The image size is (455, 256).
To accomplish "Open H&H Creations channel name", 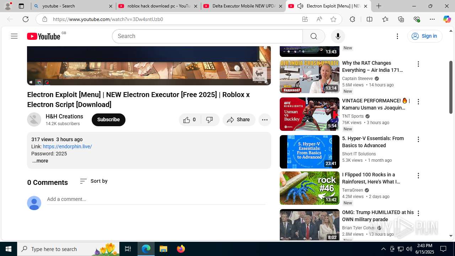I will click(64, 116).
